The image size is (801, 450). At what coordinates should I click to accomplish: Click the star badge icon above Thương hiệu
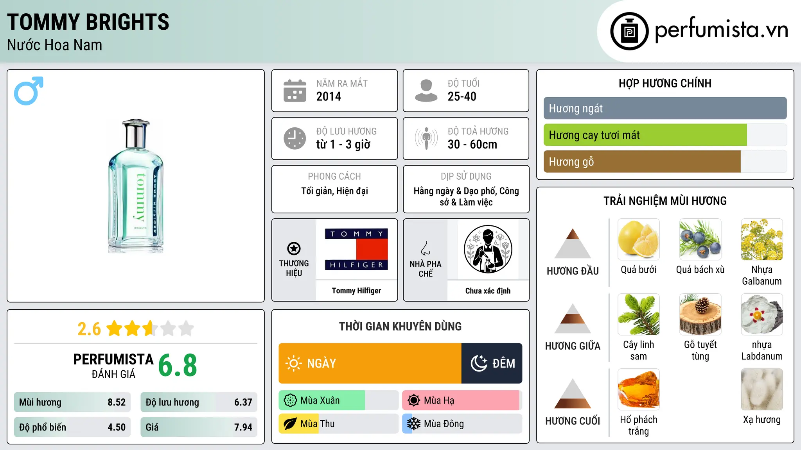(294, 248)
